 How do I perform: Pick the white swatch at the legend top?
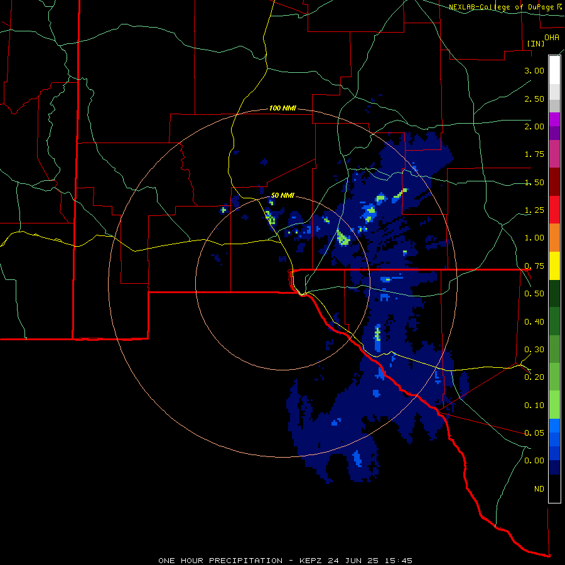(554, 70)
